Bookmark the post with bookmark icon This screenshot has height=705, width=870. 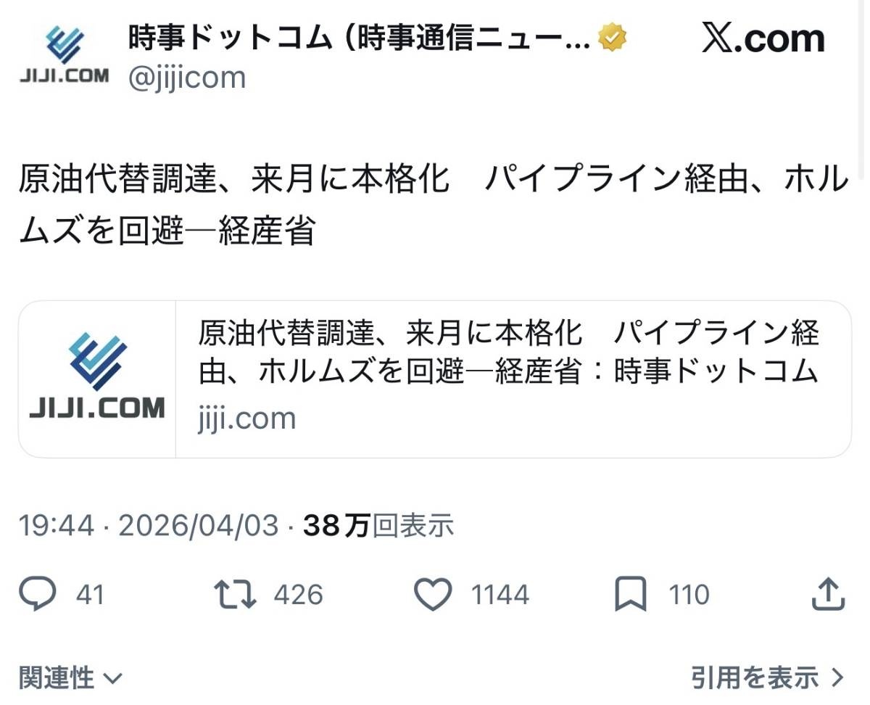coord(630,595)
